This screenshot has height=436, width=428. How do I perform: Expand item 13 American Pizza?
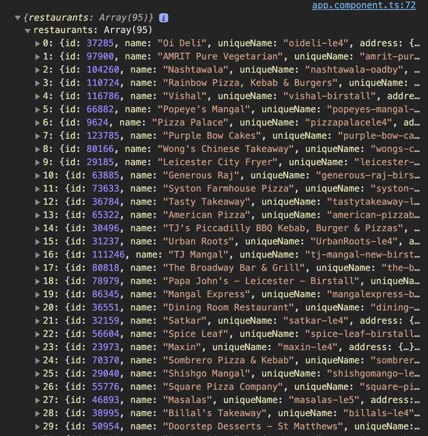(38, 215)
